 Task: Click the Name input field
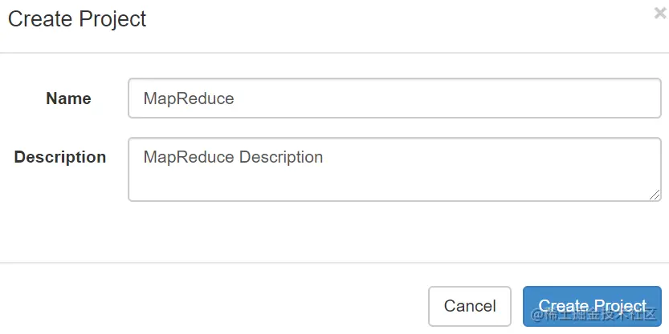point(394,99)
